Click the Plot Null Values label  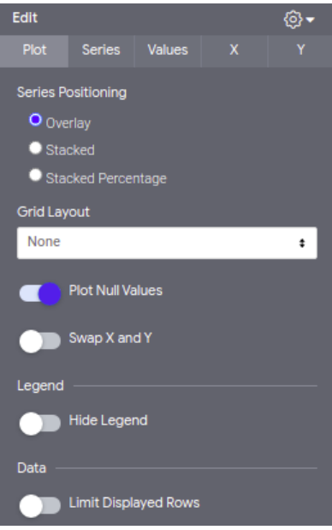pyautogui.click(x=116, y=291)
